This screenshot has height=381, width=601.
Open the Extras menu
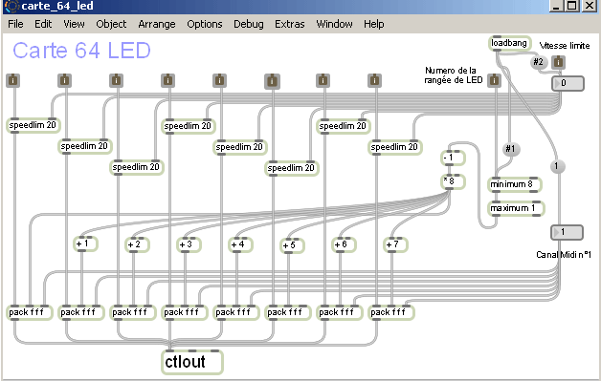coord(290,24)
